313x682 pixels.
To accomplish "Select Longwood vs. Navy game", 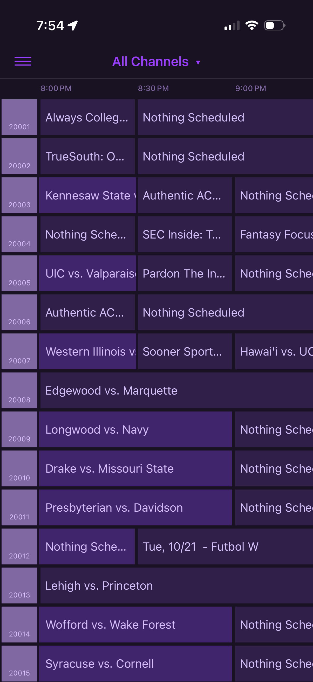I will (135, 429).
